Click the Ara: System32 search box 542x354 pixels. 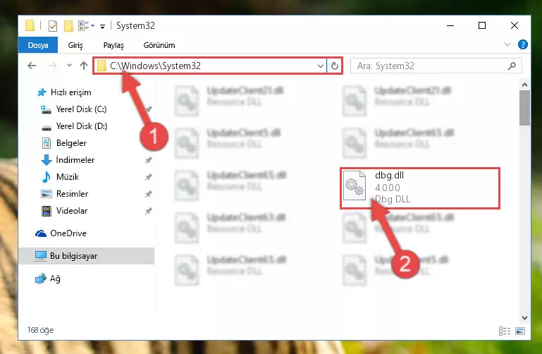tap(436, 66)
